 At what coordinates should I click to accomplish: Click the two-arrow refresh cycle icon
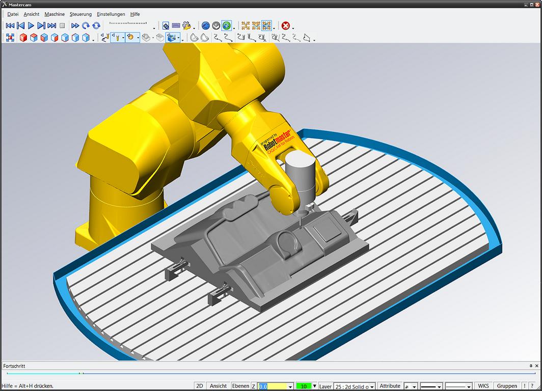tap(96, 25)
